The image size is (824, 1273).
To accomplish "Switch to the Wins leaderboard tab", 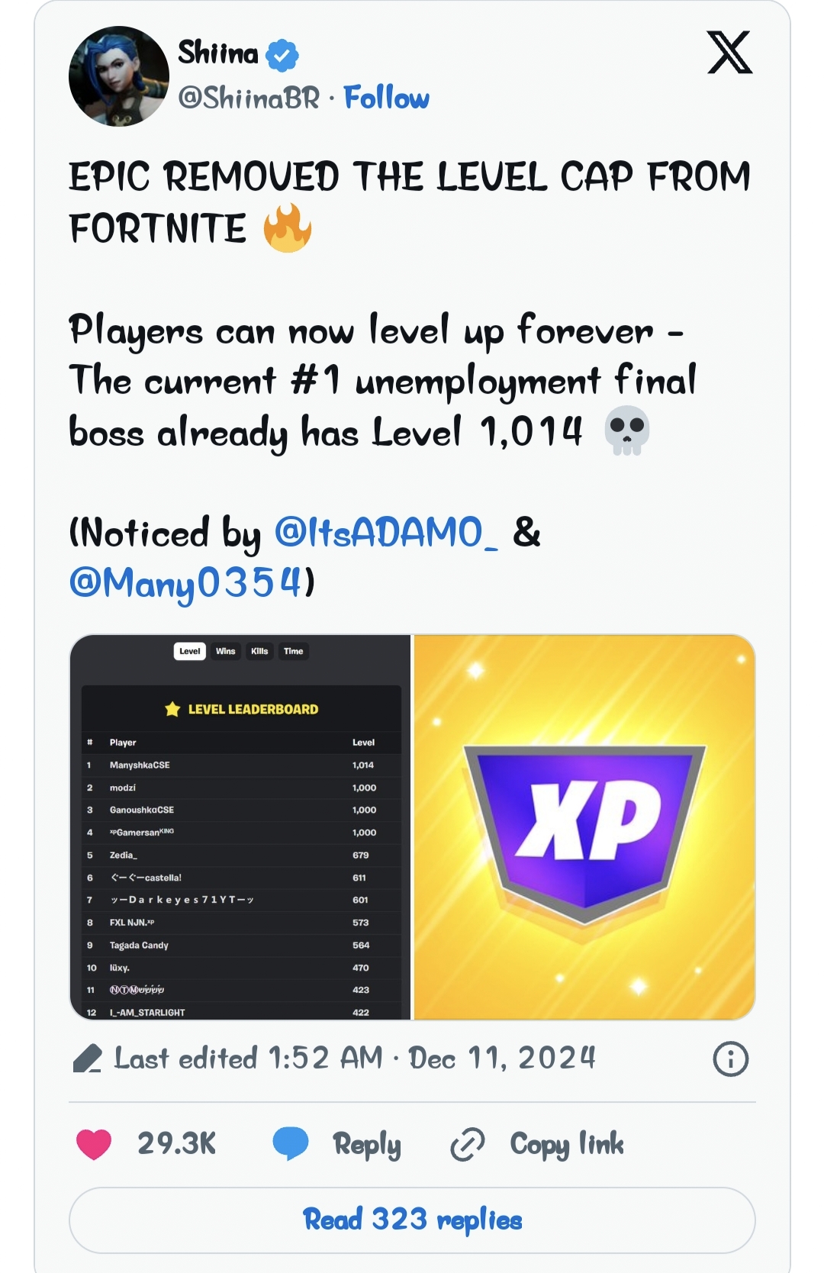I will tap(225, 651).
